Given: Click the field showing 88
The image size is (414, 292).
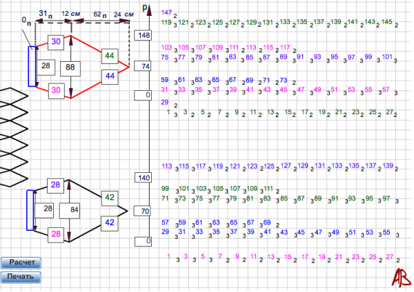Looking at the screenshot, I should coord(71,67).
